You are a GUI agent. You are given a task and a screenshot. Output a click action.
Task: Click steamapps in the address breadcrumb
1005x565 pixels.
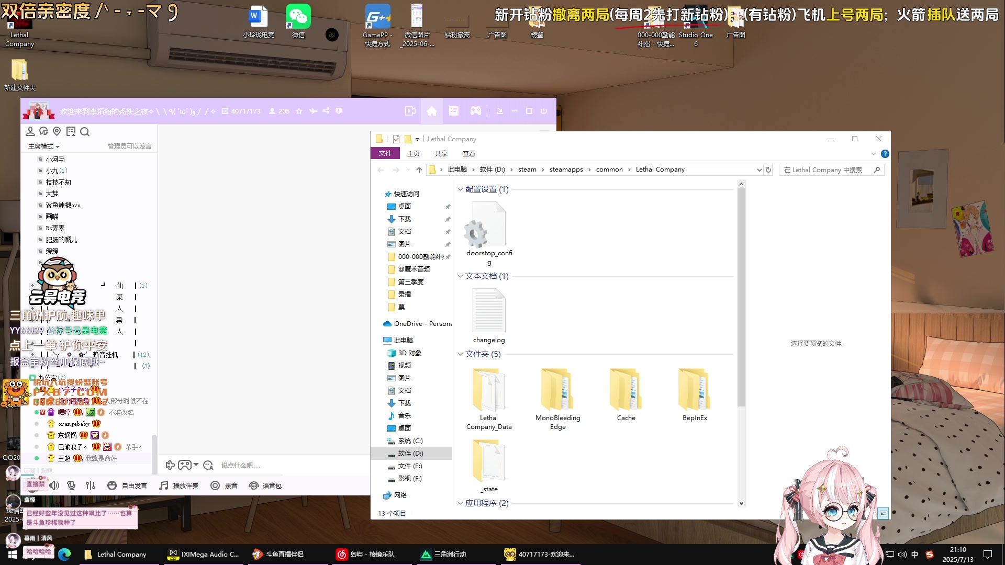tap(566, 169)
